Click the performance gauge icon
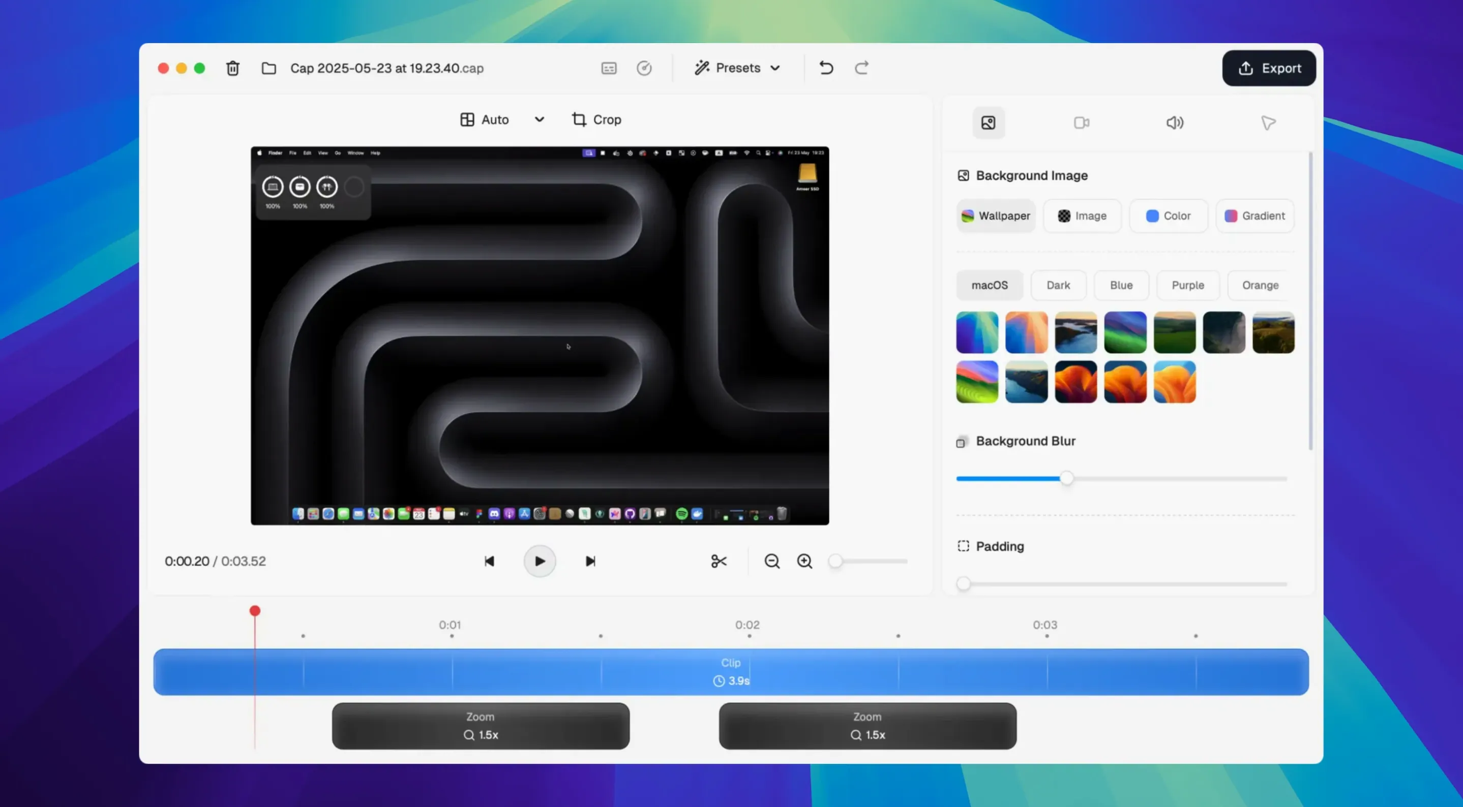 644,68
